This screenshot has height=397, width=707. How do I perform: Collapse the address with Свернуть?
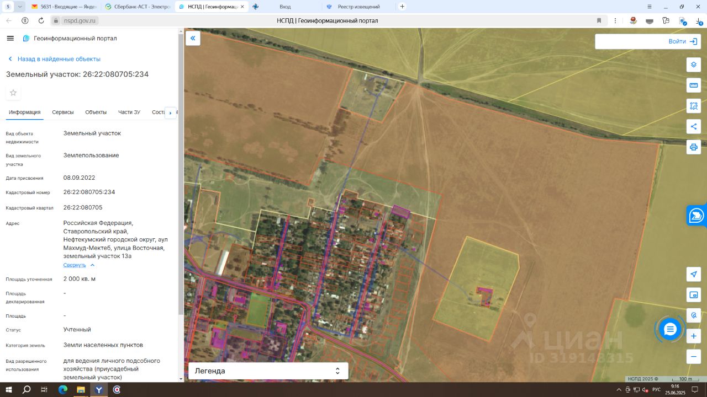click(x=79, y=265)
